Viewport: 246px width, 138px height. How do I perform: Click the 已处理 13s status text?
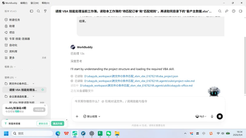coord(77,53)
